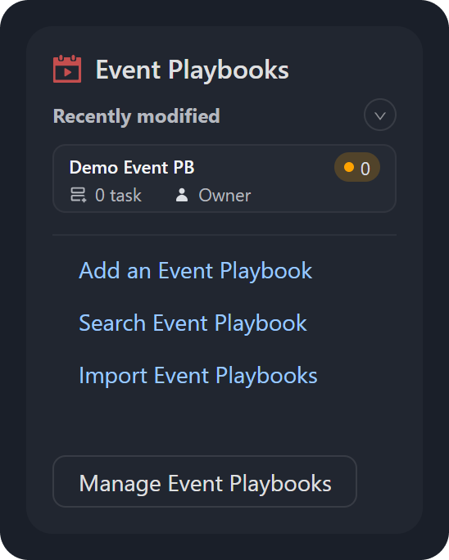Screen dimensions: 449x560
Task: Click the chevron icon in the circle
Action: click(380, 115)
